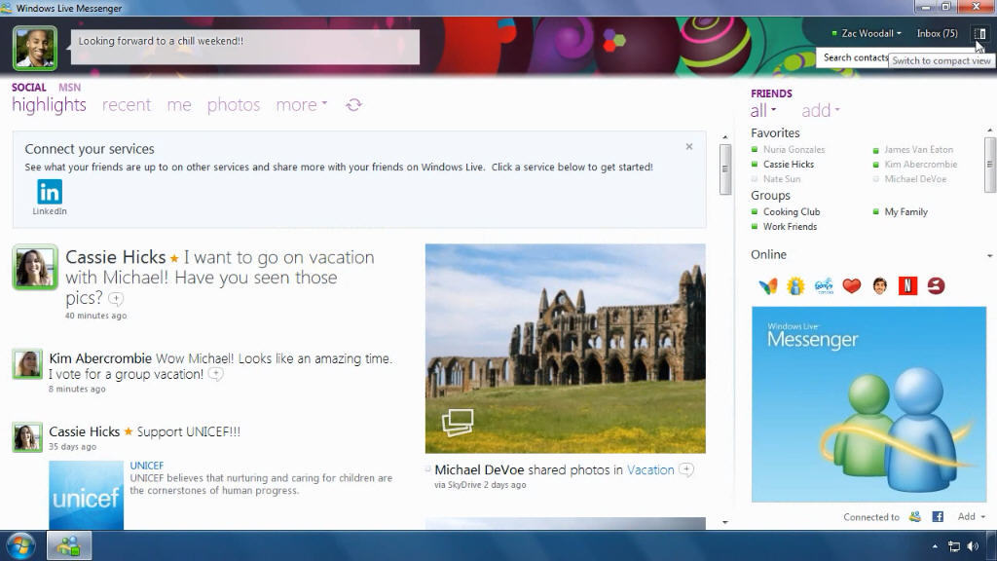Viewport: 997px width, 561px height.
Task: Switch to the recent tab
Action: [x=127, y=105]
